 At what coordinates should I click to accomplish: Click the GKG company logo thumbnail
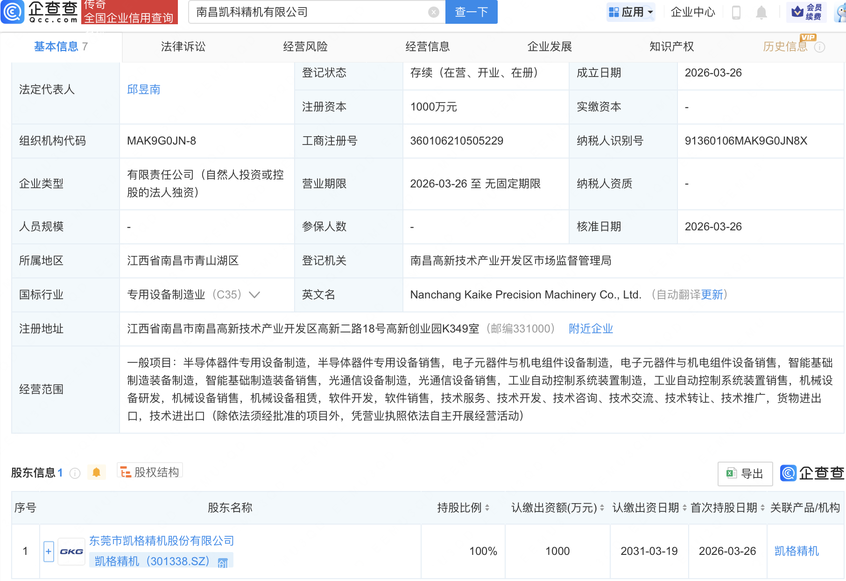[x=71, y=551]
